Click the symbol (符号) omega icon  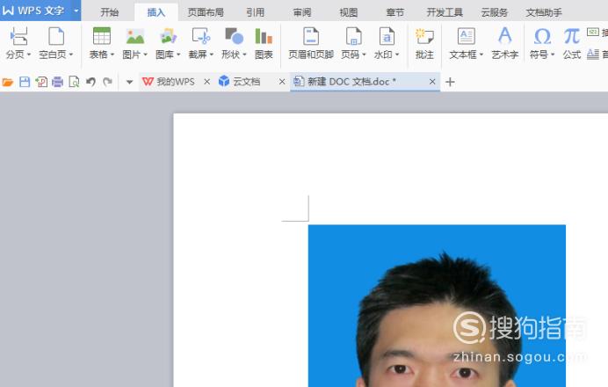point(542,36)
